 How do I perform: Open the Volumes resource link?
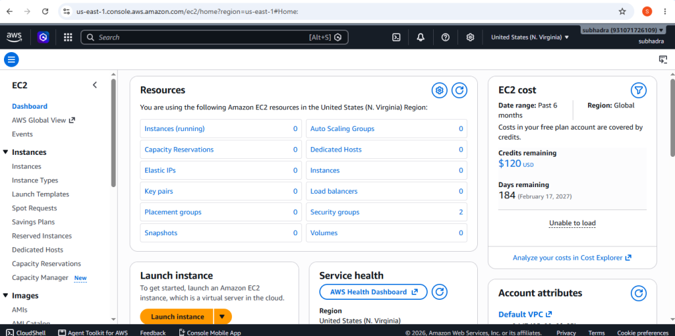tap(324, 233)
